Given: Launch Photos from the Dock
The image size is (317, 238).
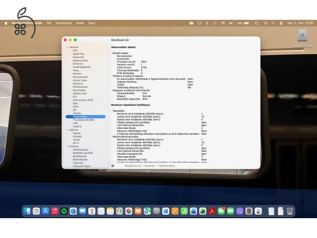Looking at the screenshot, I should tap(129, 211).
